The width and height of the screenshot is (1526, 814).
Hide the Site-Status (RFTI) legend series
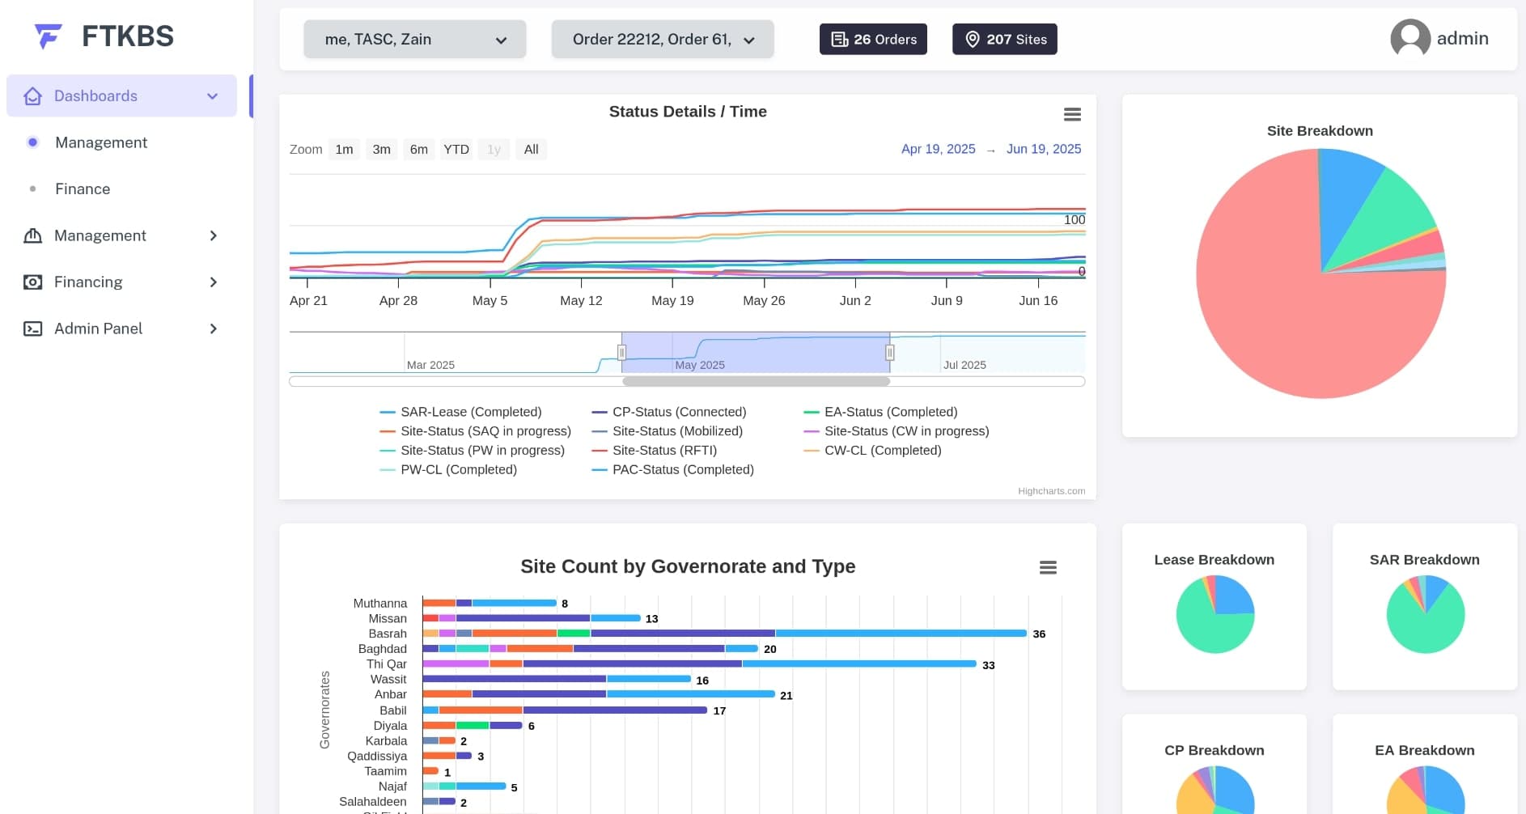(663, 450)
